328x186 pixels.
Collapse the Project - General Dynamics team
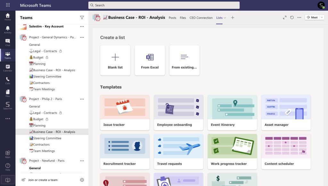pos(52,37)
